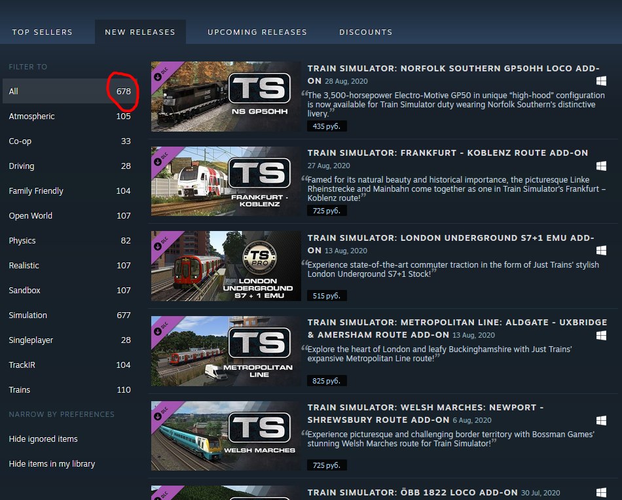This screenshot has height=500, width=622.
Task: Filter list by Open World tag
Action: click(70, 216)
